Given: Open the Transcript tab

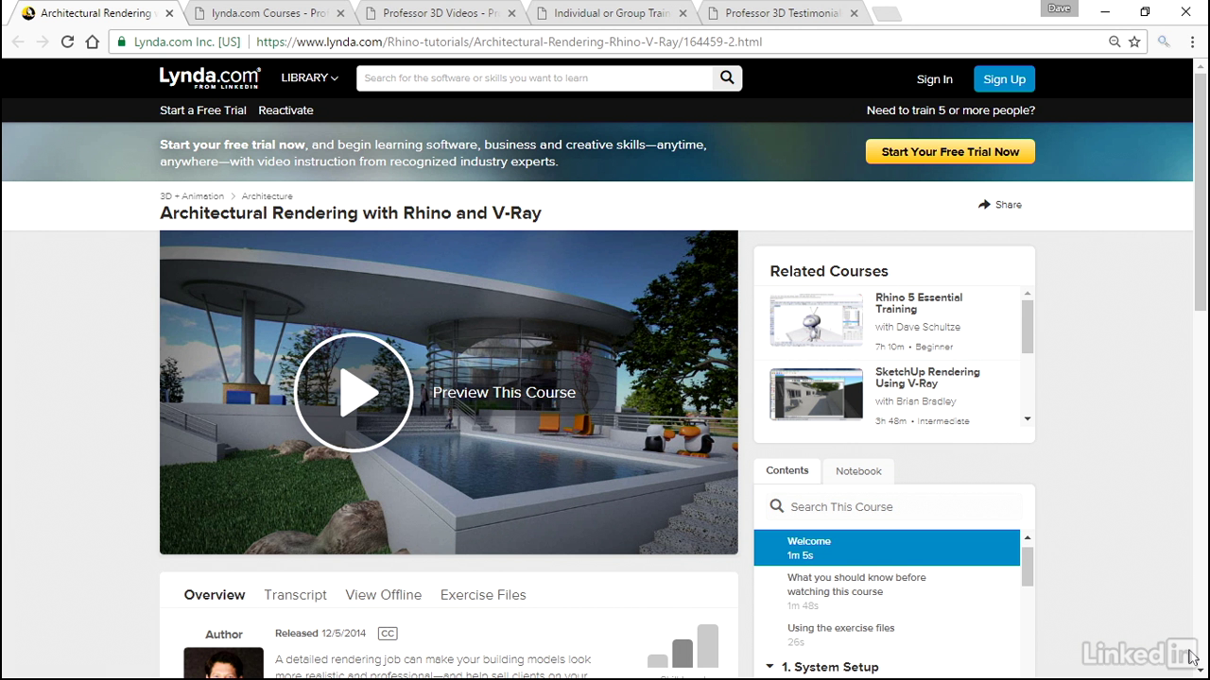Looking at the screenshot, I should tap(295, 595).
